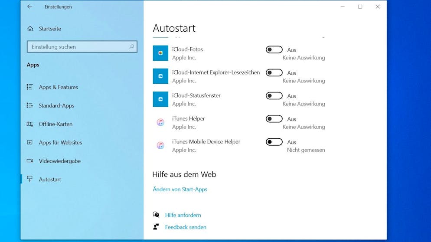Click the Einstellung suchen search field

click(x=82, y=47)
